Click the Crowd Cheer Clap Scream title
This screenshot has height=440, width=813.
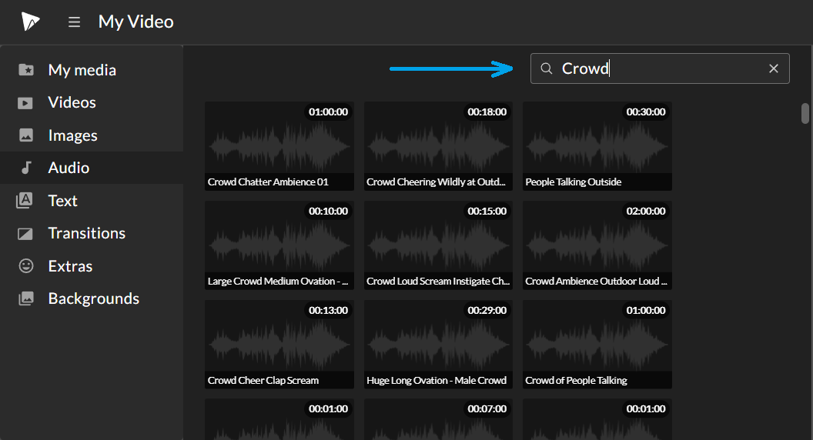click(263, 381)
